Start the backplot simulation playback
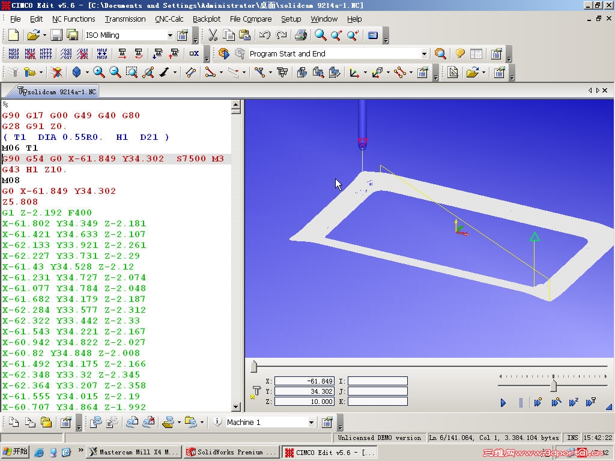 pos(503,402)
